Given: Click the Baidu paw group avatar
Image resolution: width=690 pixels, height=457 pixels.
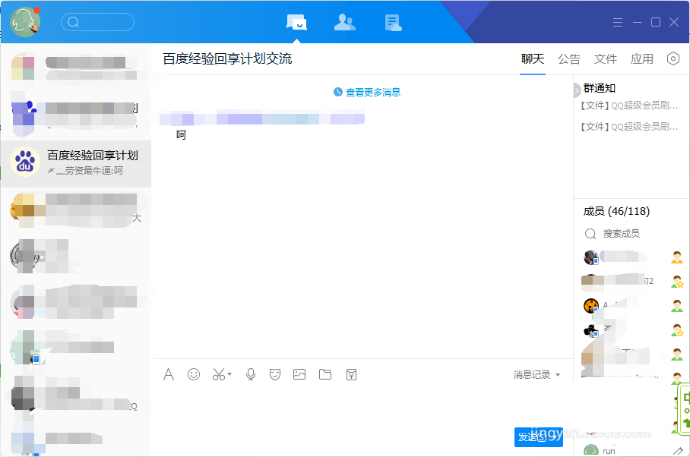Looking at the screenshot, I should click(25, 162).
